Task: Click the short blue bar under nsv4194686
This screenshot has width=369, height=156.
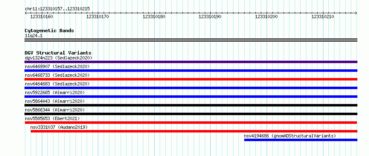Action: pos(301,140)
